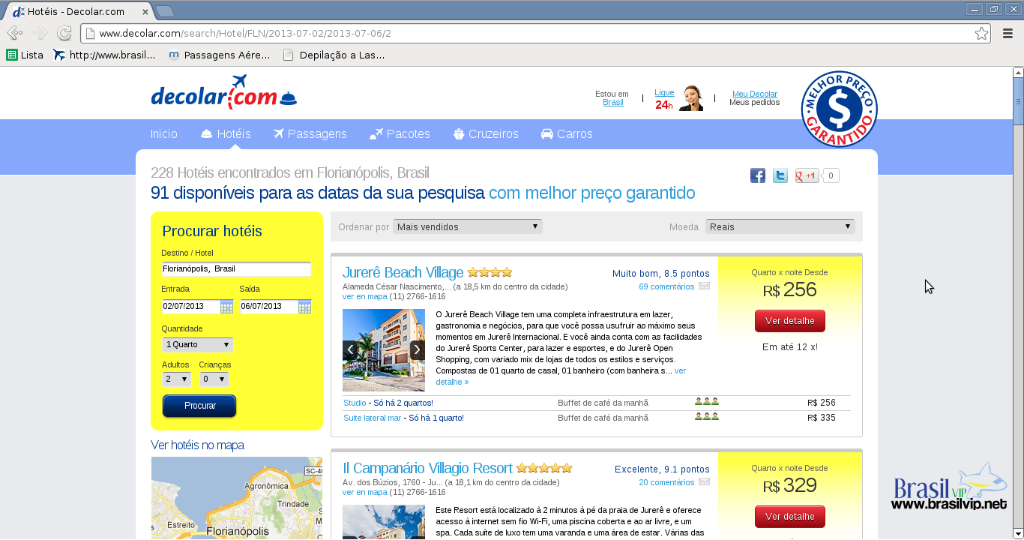The width and height of the screenshot is (1024, 540).
Task: Click the new tab button
Action: (x=164, y=11)
